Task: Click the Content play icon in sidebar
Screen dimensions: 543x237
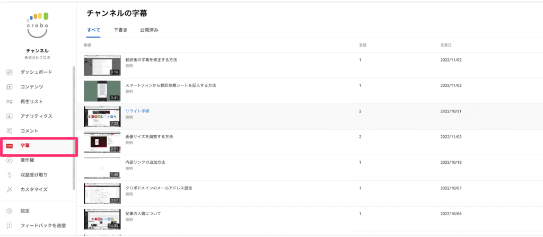Action: tap(9, 87)
